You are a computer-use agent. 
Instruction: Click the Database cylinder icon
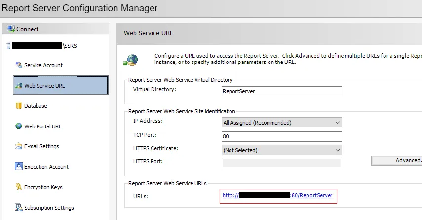[x=19, y=106]
